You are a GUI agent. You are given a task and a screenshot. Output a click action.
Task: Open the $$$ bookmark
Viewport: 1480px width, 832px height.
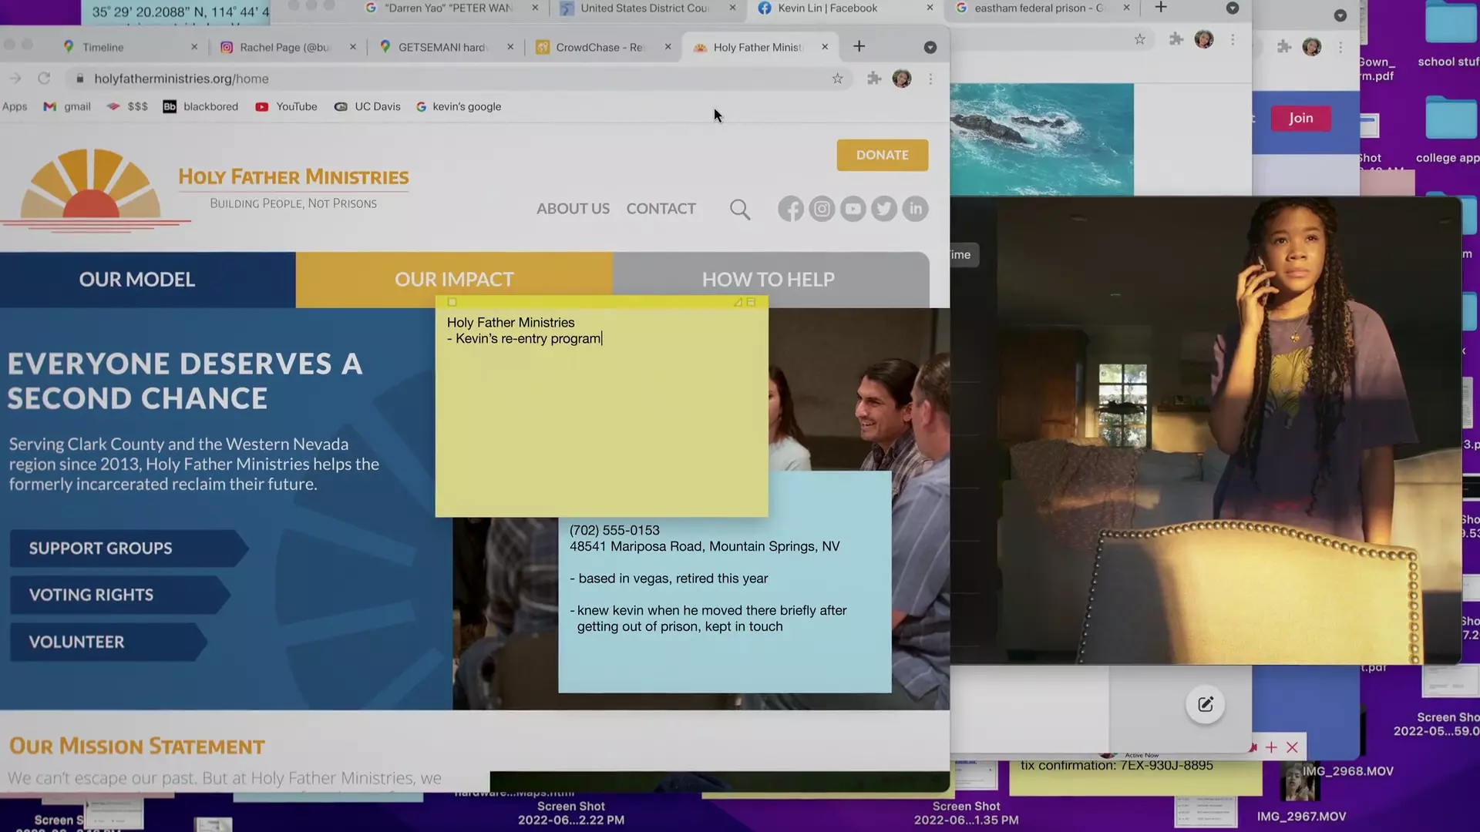point(127,106)
